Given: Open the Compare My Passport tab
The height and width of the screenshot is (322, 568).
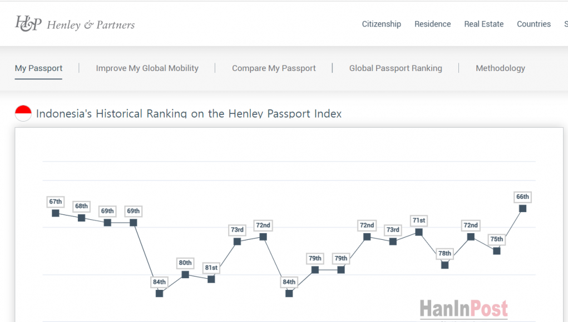Looking at the screenshot, I should [274, 68].
